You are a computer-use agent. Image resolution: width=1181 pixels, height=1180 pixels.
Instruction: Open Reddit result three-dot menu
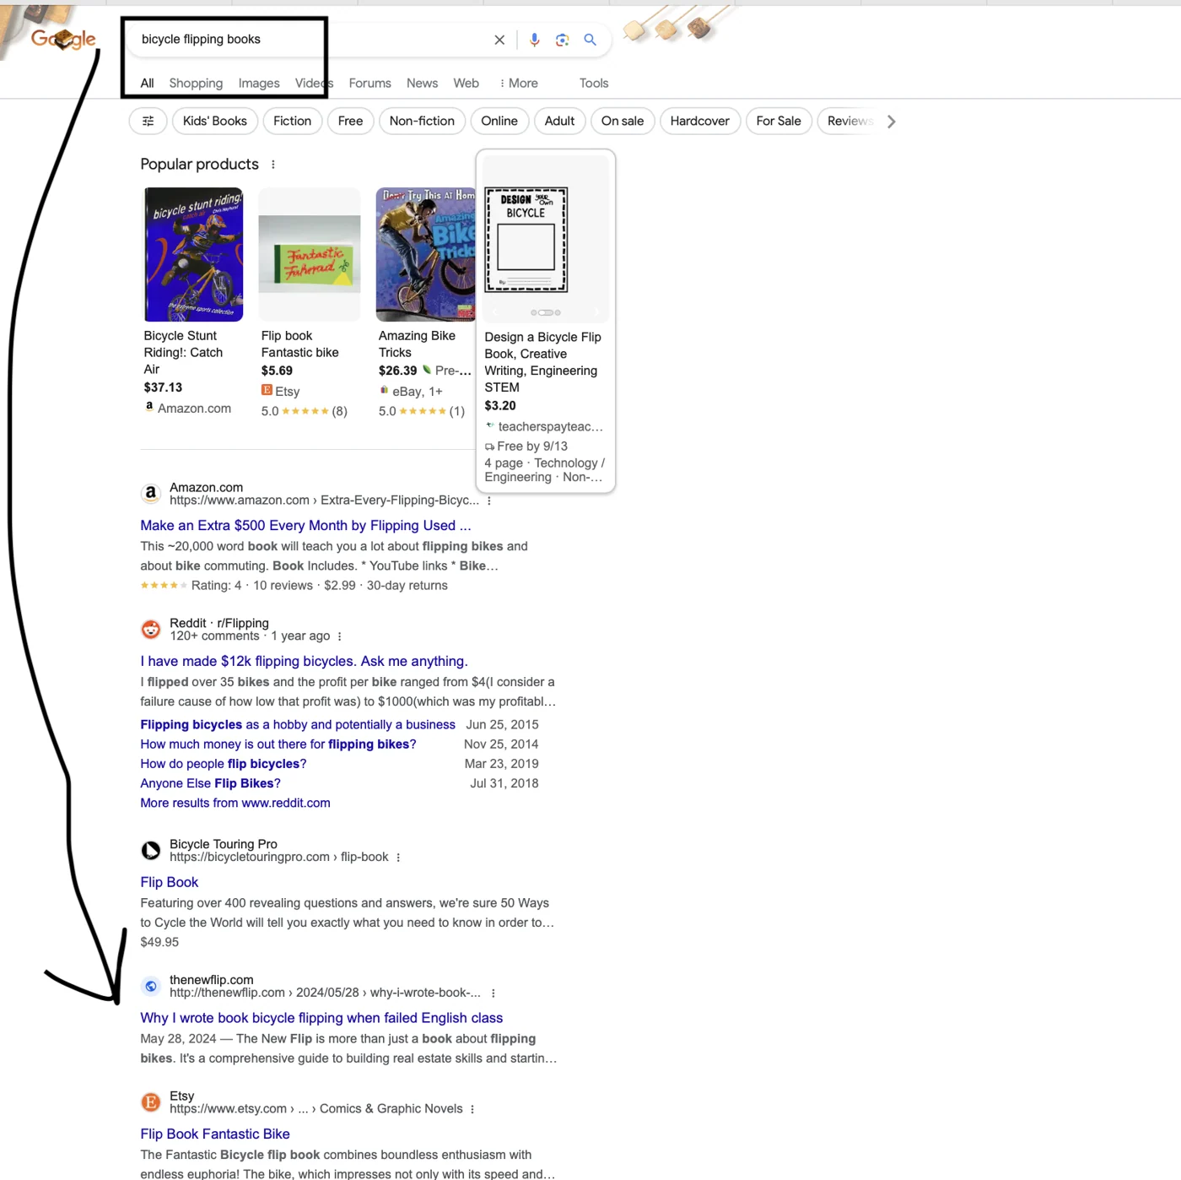340,636
